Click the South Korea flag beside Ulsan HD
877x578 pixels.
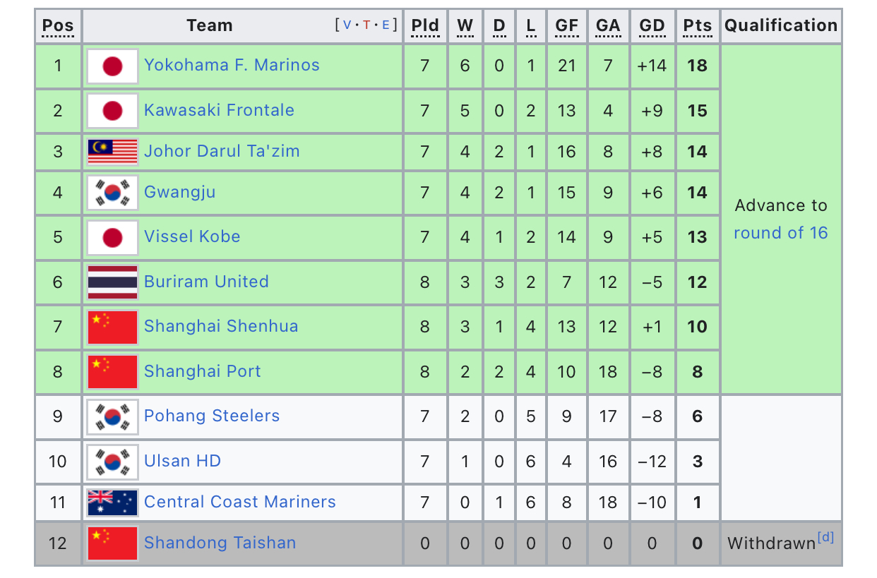coord(112,462)
